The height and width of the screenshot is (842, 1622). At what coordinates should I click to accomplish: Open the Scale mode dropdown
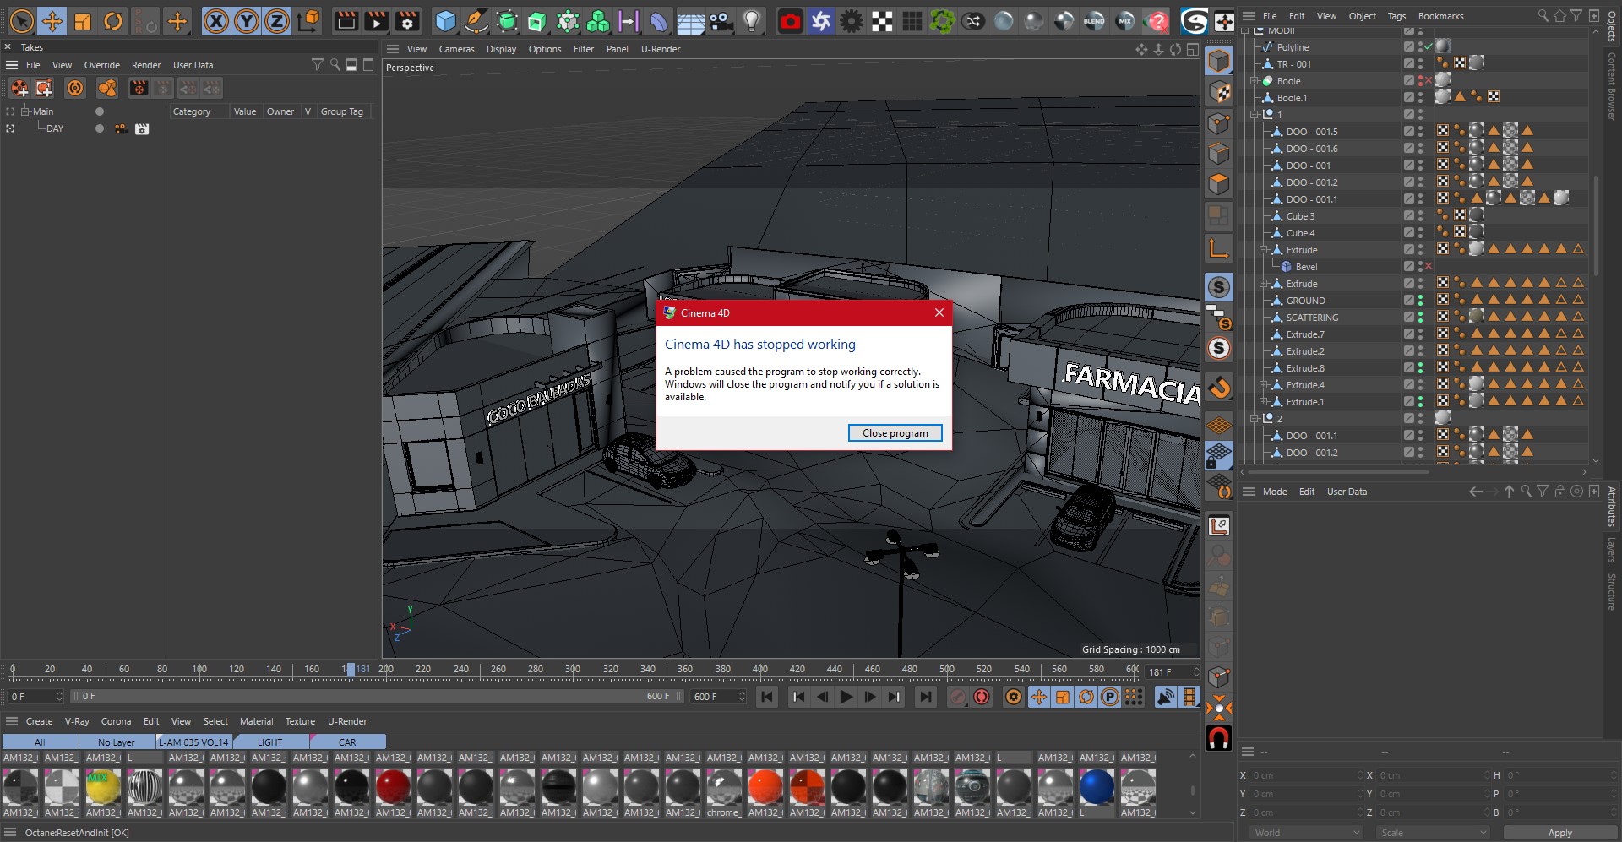(x=1433, y=833)
